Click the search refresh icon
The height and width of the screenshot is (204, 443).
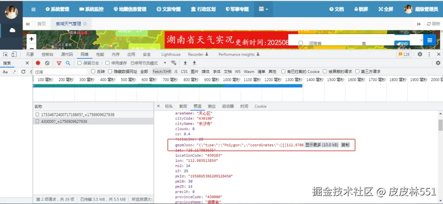[23, 72]
